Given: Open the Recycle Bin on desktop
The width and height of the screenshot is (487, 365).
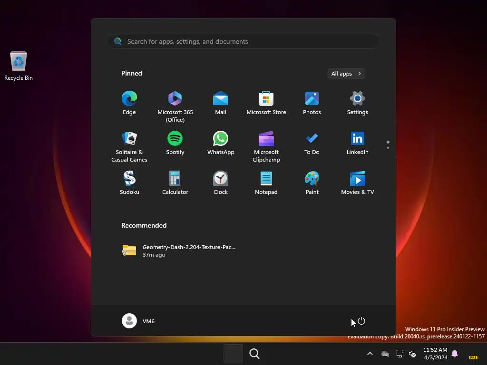Looking at the screenshot, I should [19, 66].
